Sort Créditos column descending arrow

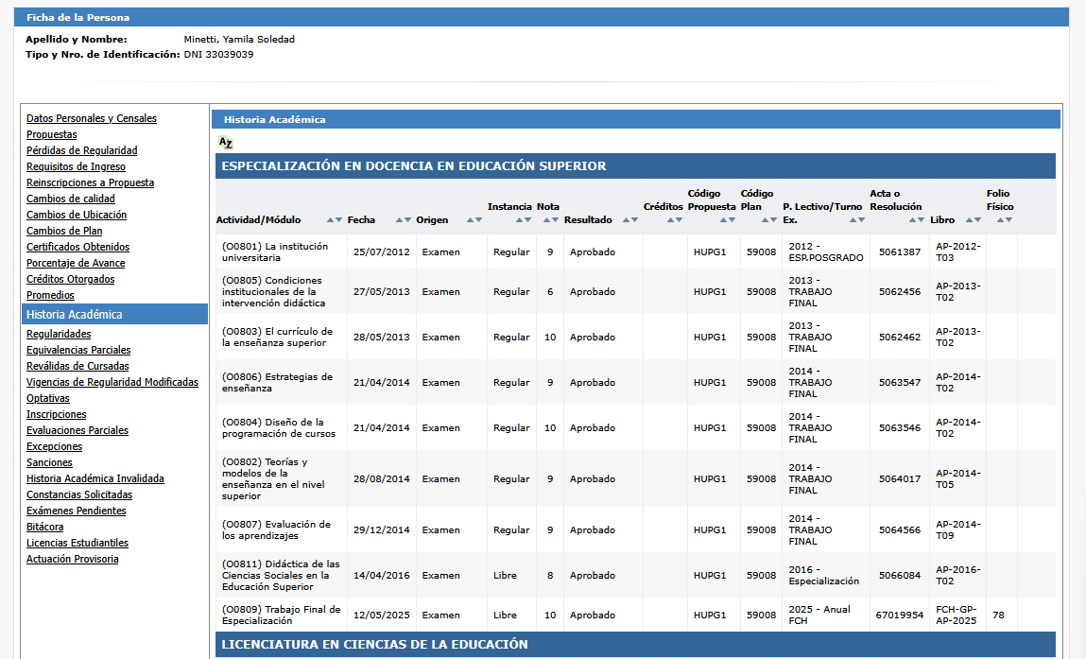click(x=679, y=219)
